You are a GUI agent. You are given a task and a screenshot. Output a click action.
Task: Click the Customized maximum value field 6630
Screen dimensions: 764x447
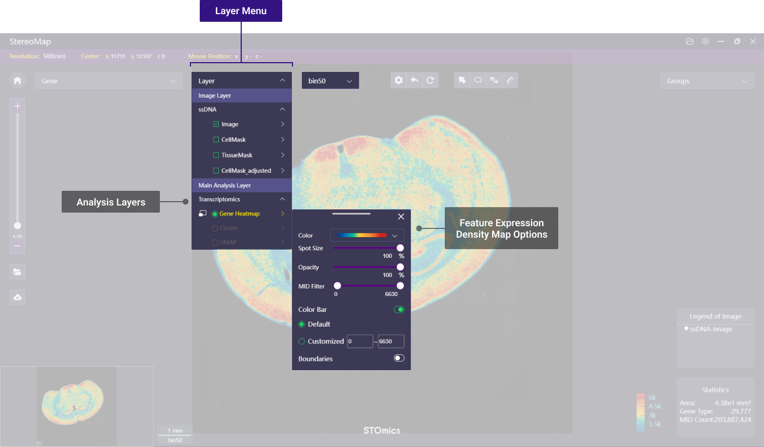click(391, 341)
